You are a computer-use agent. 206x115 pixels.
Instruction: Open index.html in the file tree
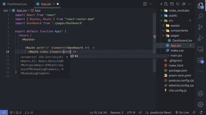point(176,65)
